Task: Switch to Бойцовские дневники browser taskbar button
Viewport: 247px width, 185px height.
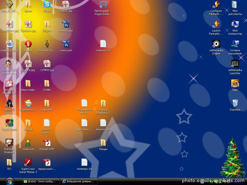Action: pyautogui.click(x=79, y=182)
